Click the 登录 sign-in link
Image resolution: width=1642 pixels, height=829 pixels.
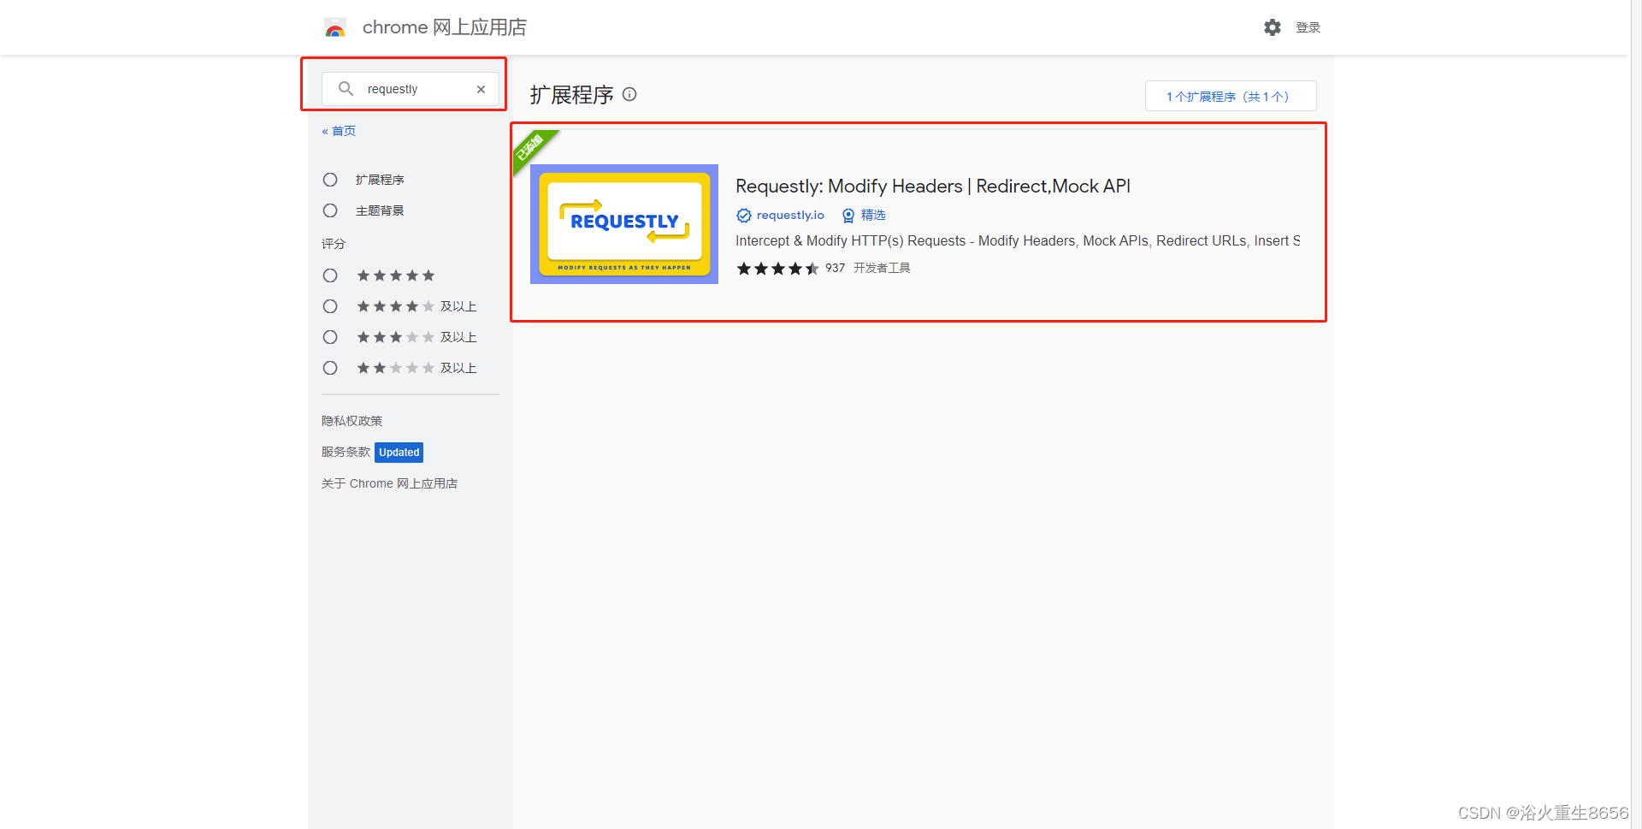(x=1308, y=27)
